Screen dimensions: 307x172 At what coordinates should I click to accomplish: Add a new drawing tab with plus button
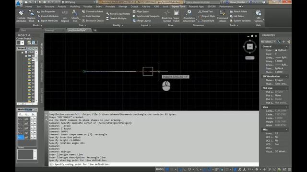95,30
